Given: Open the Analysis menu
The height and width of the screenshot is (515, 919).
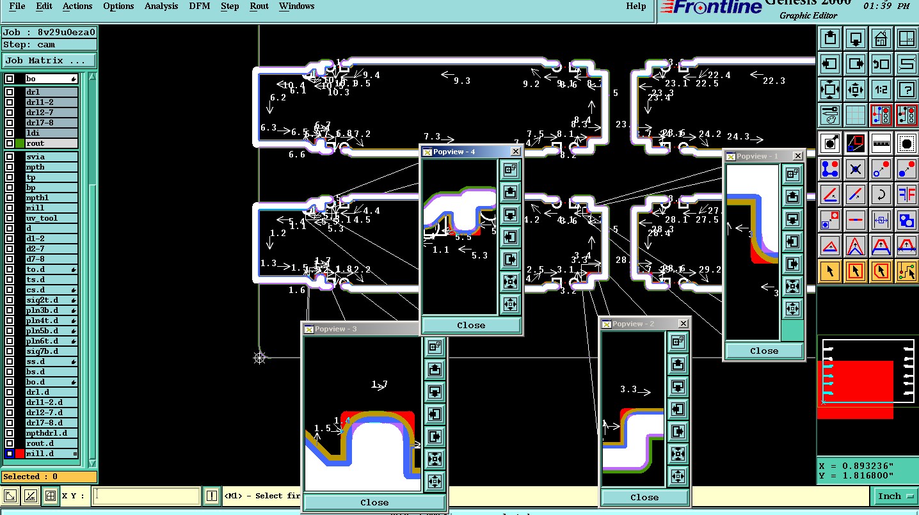Looking at the screenshot, I should point(161,6).
